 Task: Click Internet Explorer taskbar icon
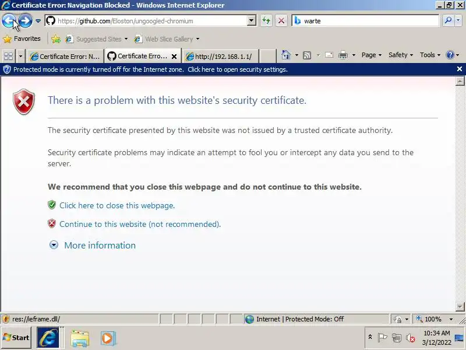pyautogui.click(x=48, y=338)
